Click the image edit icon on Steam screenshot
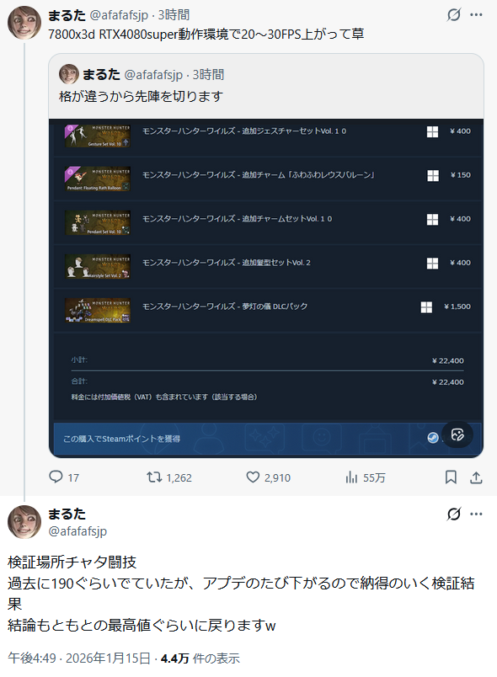 coord(457,434)
